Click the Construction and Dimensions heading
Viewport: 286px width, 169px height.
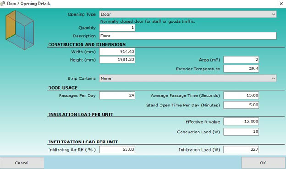[x=87, y=44]
